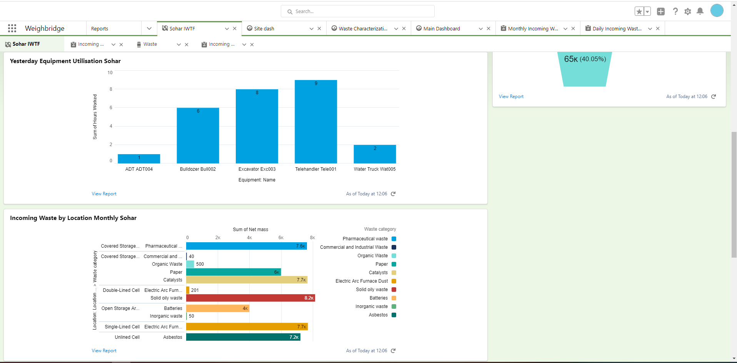Screen dimensions: 737x363
Task: Click the Solid oily waste legend swatch
Action: [x=394, y=290]
